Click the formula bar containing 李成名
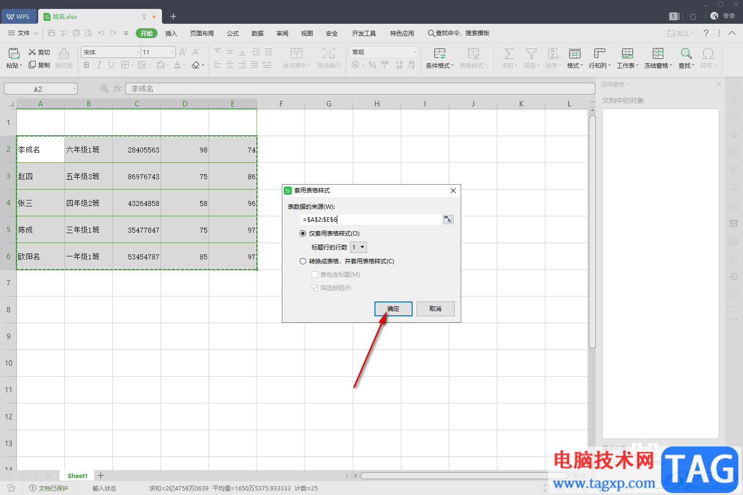The image size is (743, 495). 360,89
